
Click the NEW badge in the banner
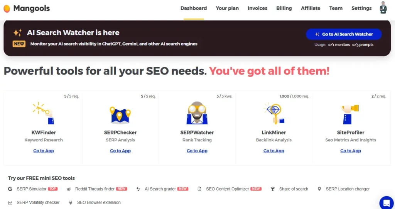[x=19, y=44]
